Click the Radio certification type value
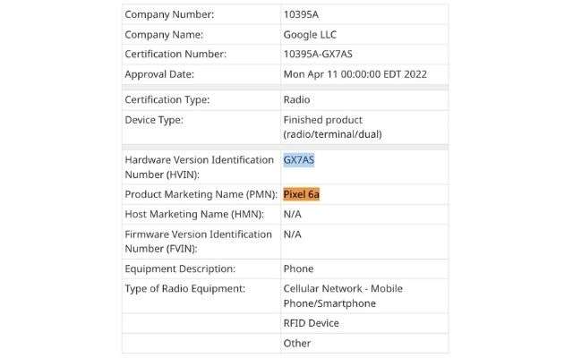Image resolution: width=573 pixels, height=358 pixels. 297,99
